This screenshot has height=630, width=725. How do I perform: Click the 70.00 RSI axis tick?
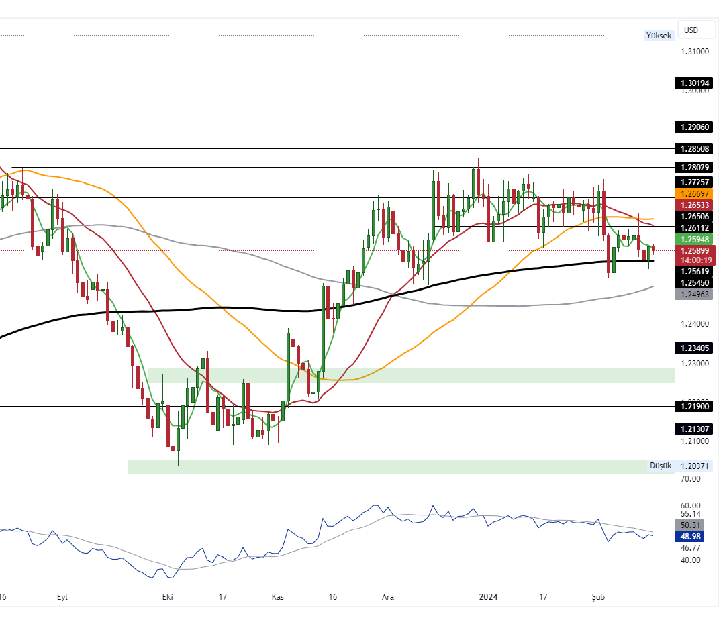(x=690, y=479)
